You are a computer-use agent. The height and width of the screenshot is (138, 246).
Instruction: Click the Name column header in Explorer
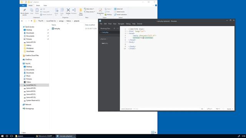point(54,25)
